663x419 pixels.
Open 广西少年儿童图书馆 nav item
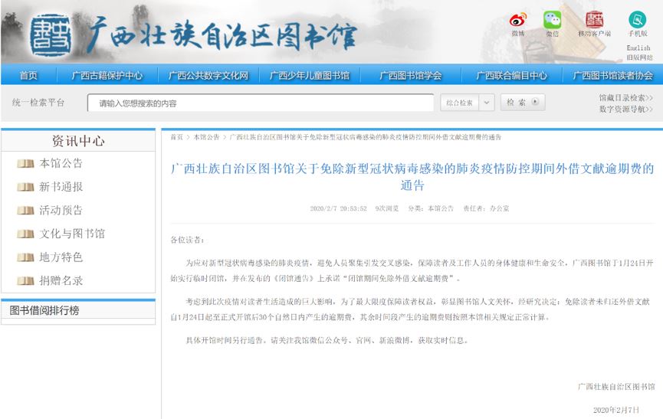310,76
